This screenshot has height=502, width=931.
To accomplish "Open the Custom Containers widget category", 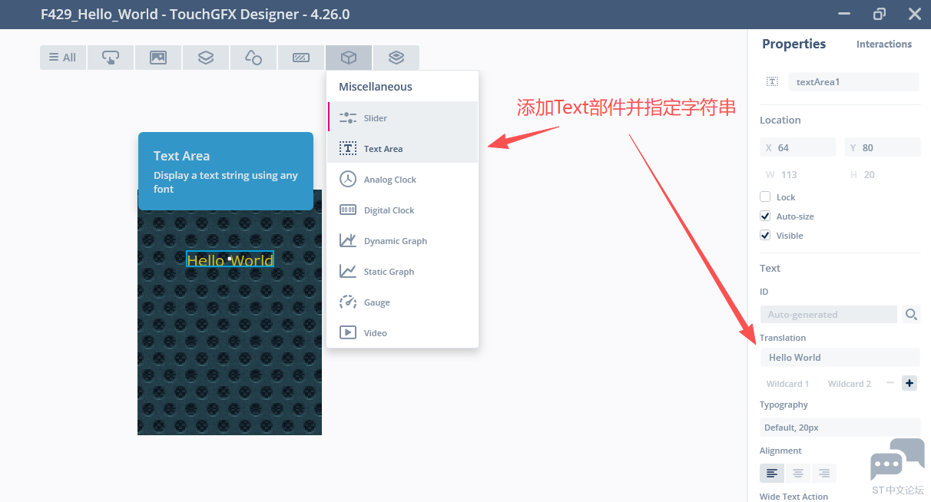I will coord(396,58).
